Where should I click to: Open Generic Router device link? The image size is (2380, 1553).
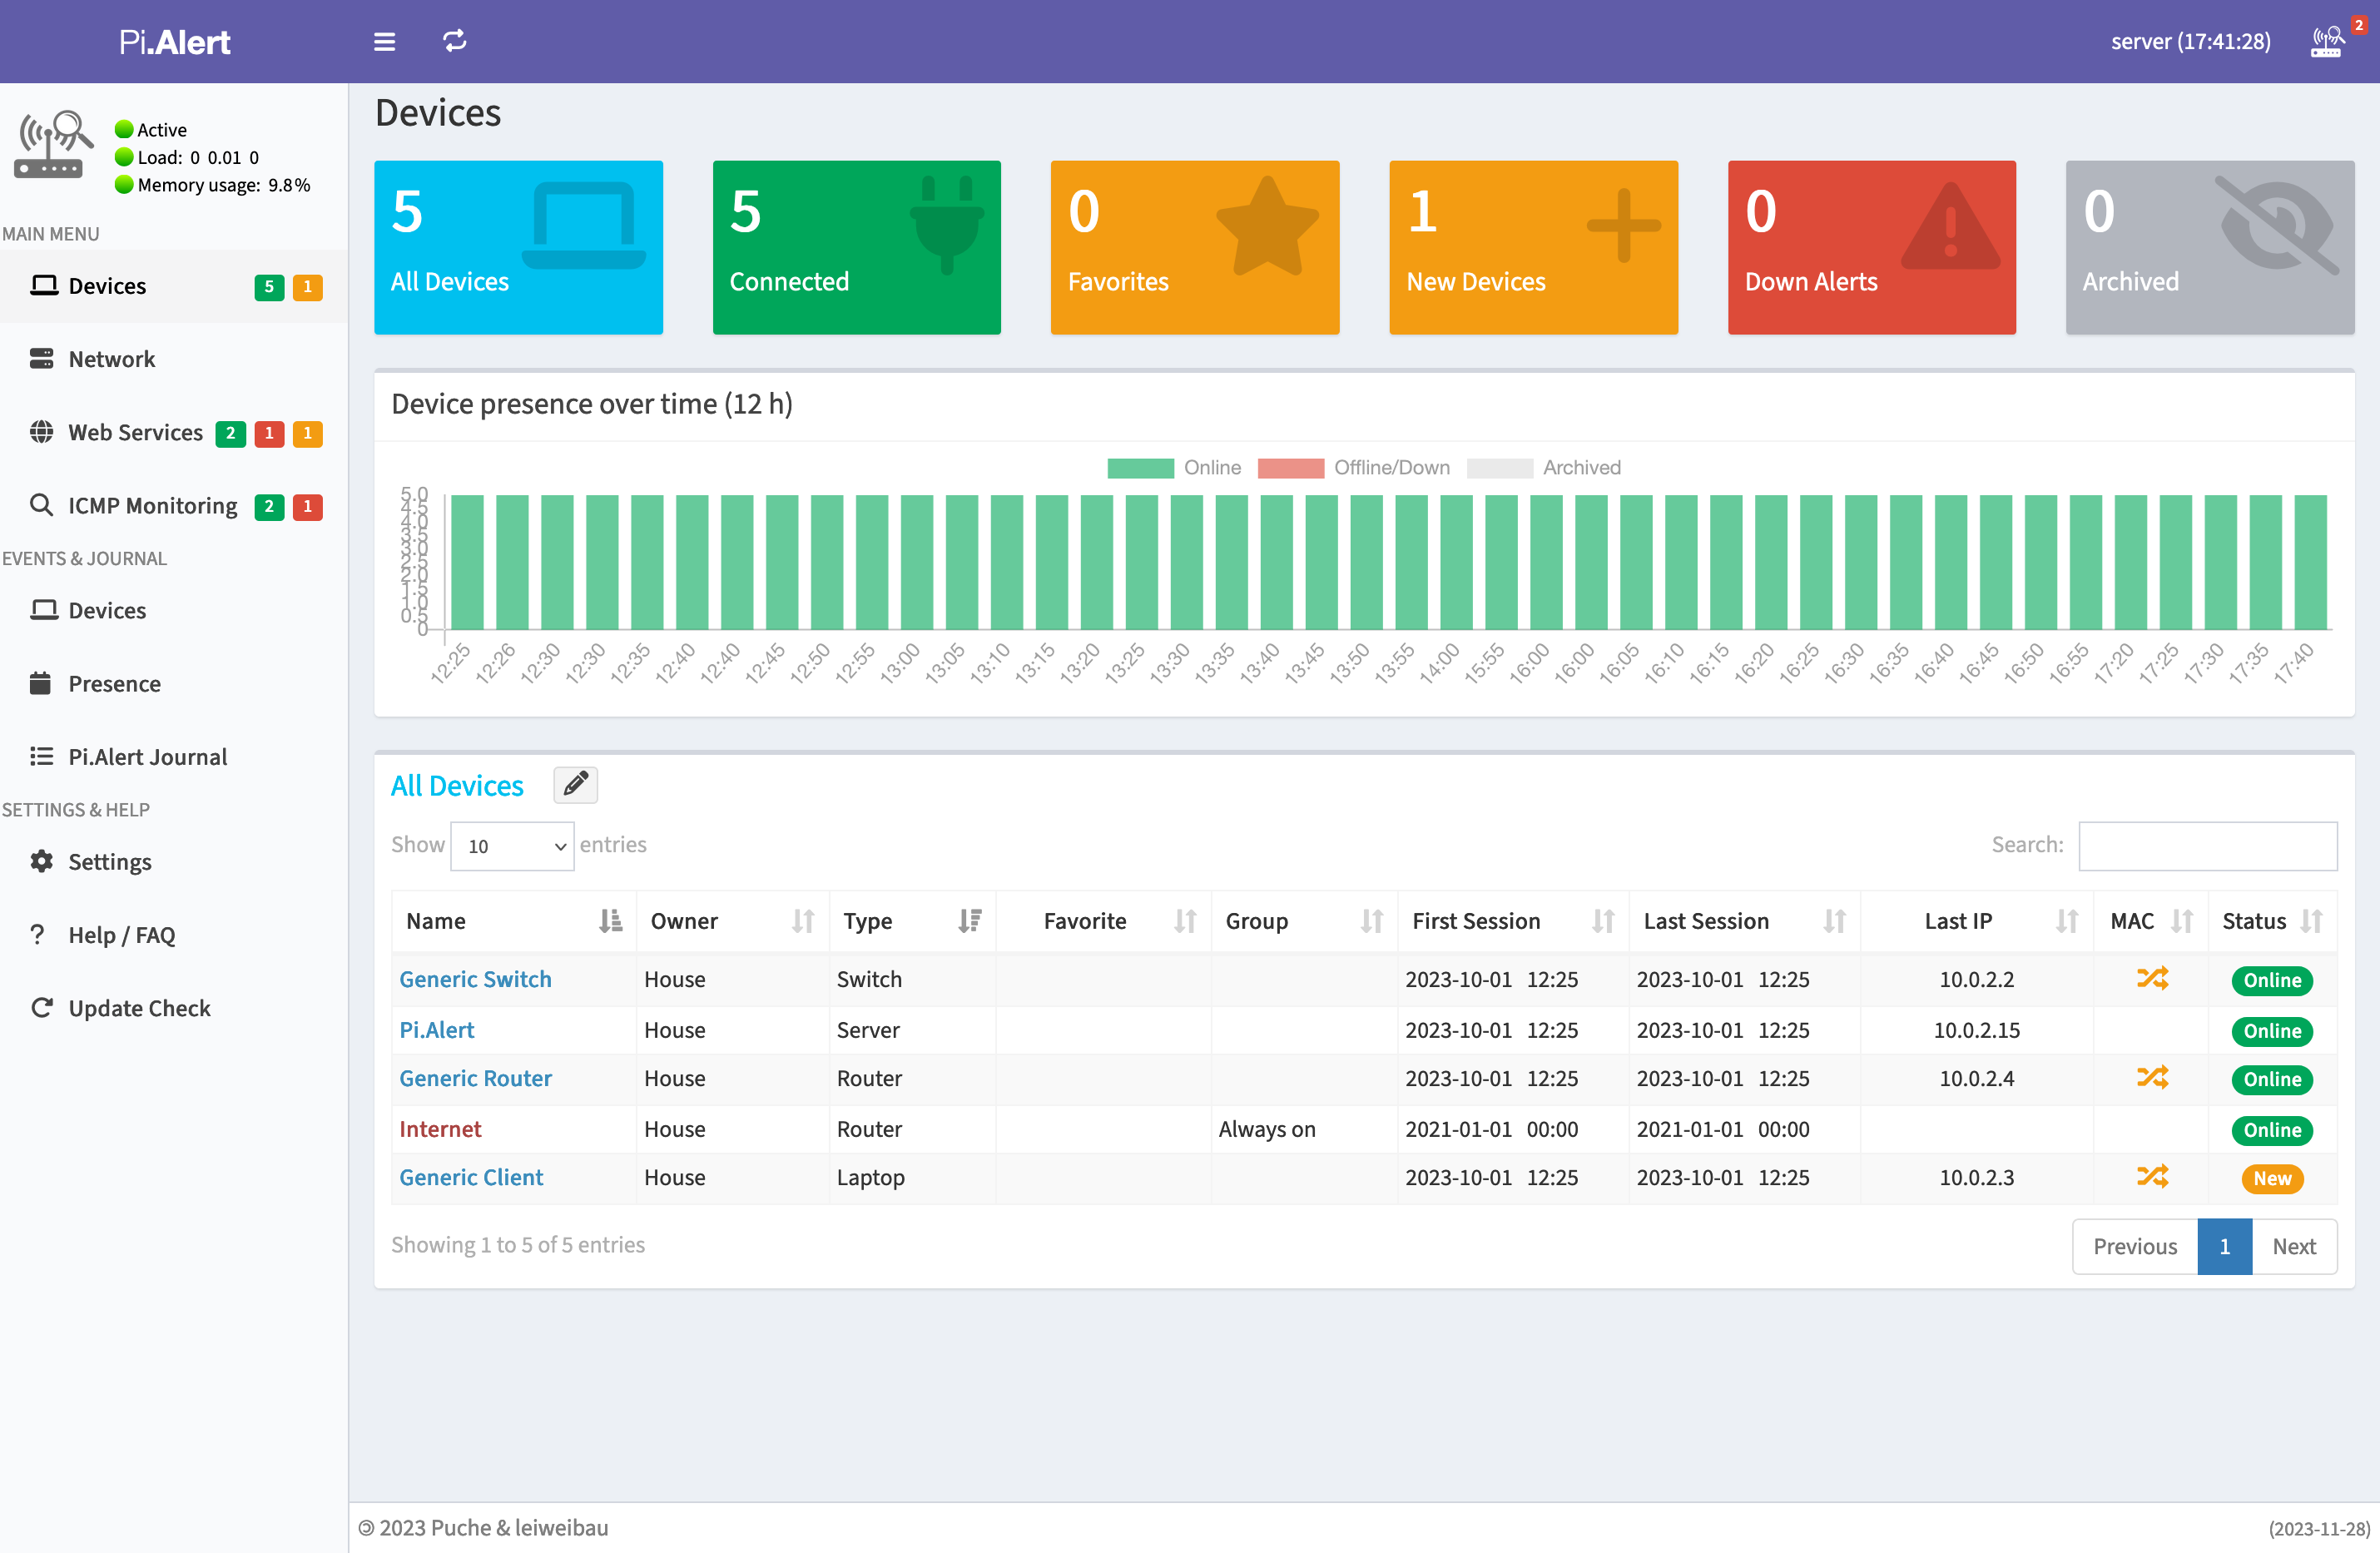click(x=475, y=1078)
